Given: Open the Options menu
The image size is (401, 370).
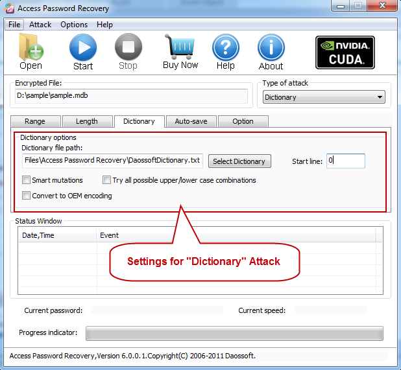Looking at the screenshot, I should 74,25.
